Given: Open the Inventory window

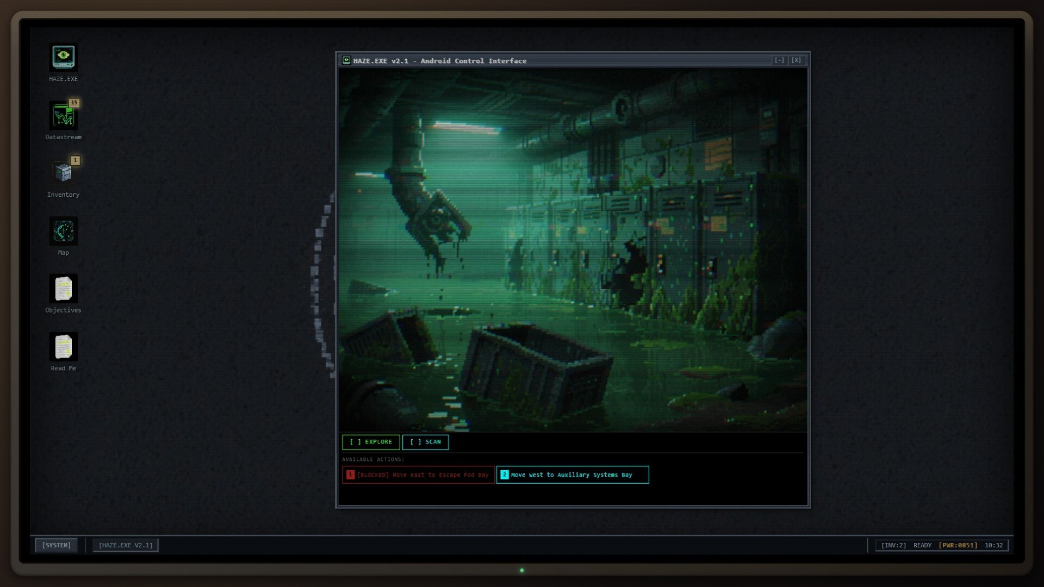Looking at the screenshot, I should (x=63, y=173).
